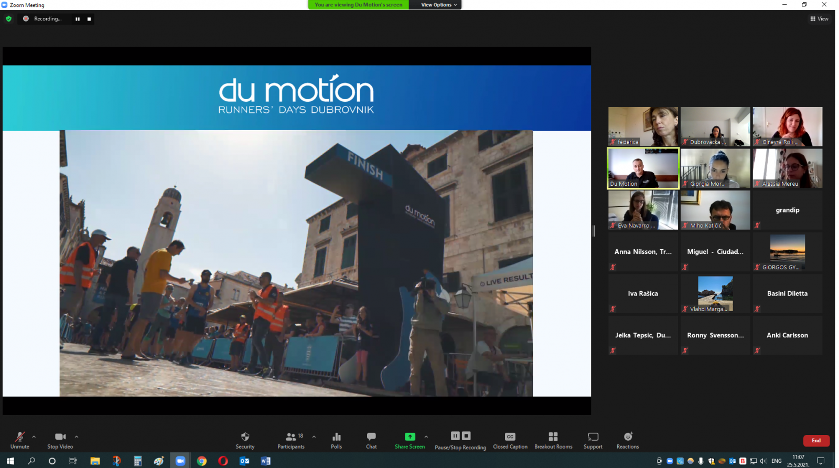Select Iva Rašica participant tile
This screenshot has width=839, height=468.
click(643, 293)
